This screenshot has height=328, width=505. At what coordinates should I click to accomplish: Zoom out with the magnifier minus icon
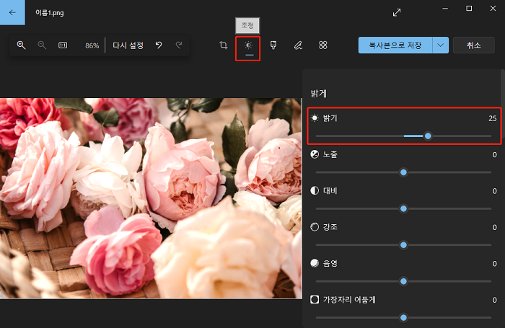point(42,45)
